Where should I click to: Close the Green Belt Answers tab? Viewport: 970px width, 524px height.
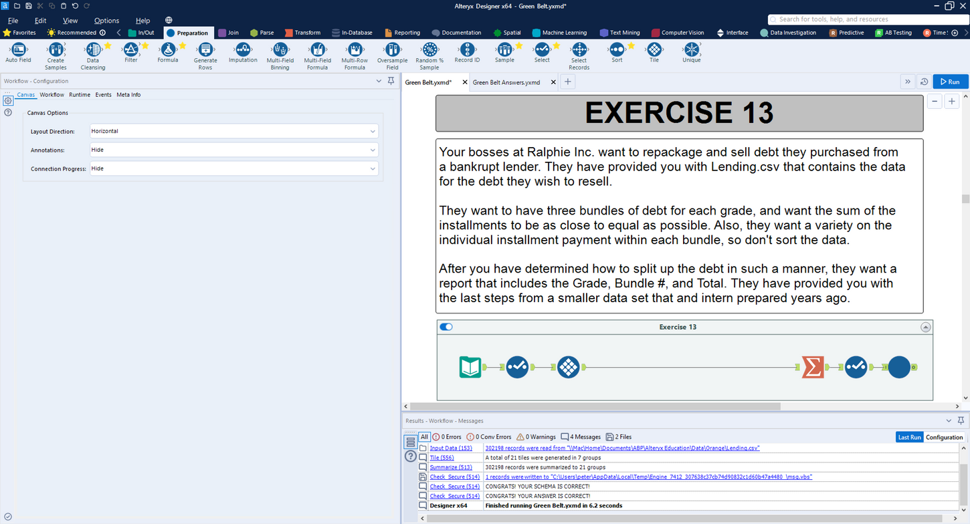pos(553,82)
